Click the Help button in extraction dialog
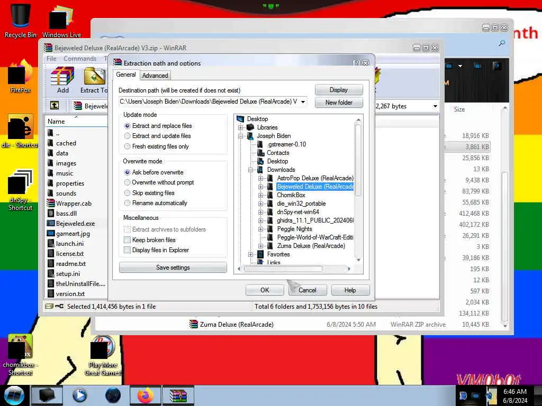This screenshot has height=406, width=542. [350, 290]
